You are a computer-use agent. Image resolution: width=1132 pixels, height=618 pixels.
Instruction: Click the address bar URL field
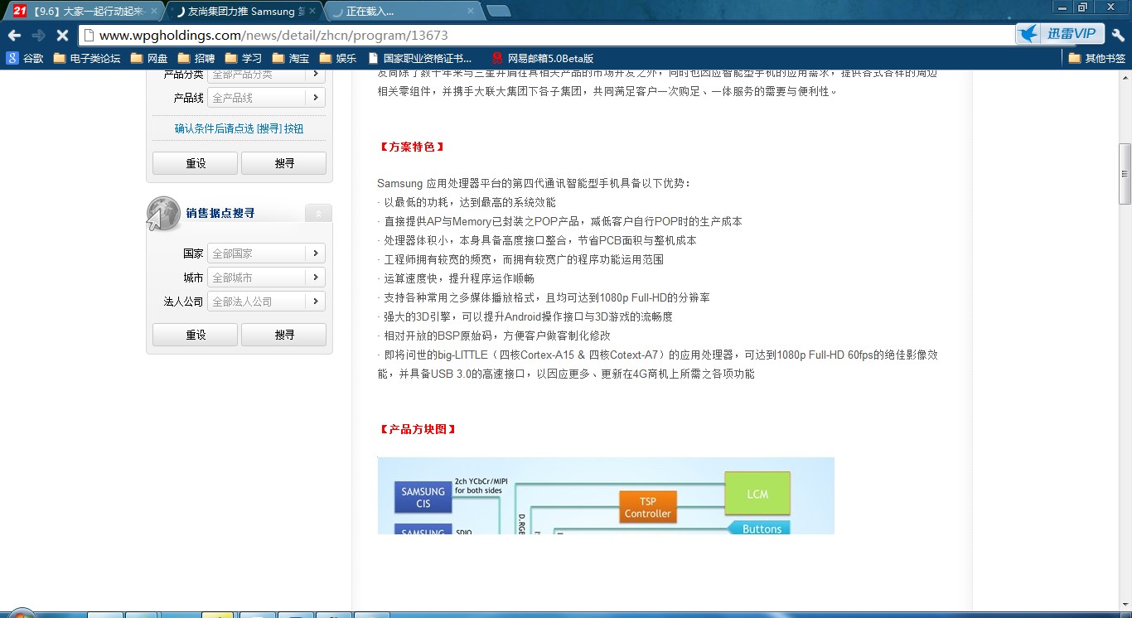click(x=547, y=35)
